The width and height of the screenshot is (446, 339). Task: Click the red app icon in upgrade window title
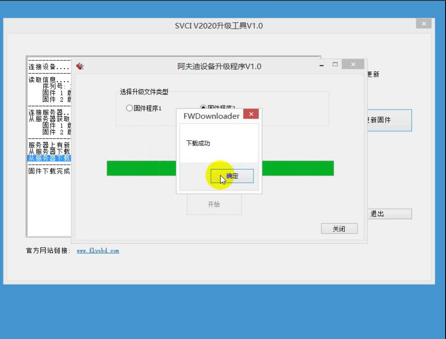80,66
